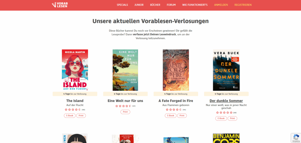Click REGISTRIEREN to sign up
This screenshot has width=301, height=143.
243,5
